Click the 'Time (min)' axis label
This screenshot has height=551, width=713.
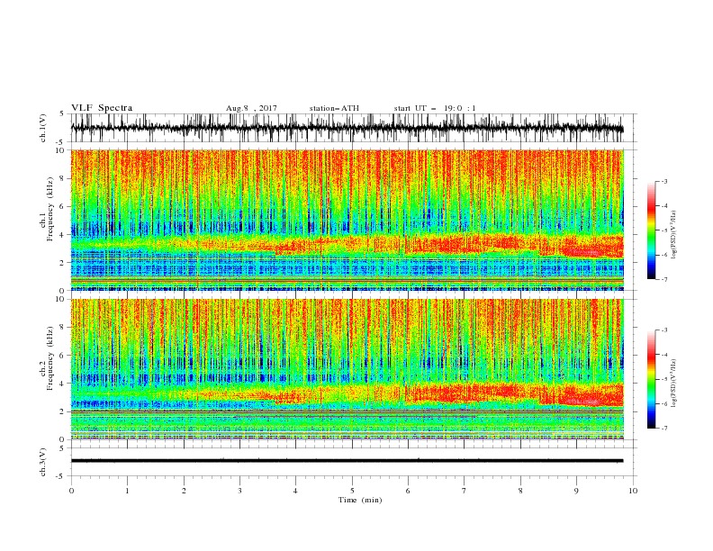point(360,500)
